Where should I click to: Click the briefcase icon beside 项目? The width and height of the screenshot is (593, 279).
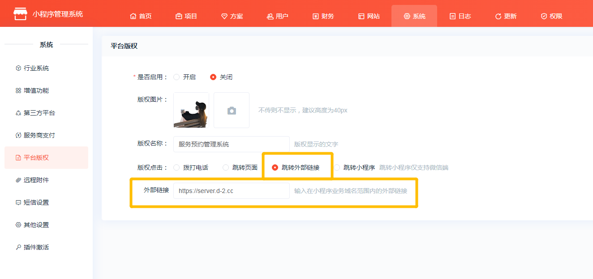[179, 16]
